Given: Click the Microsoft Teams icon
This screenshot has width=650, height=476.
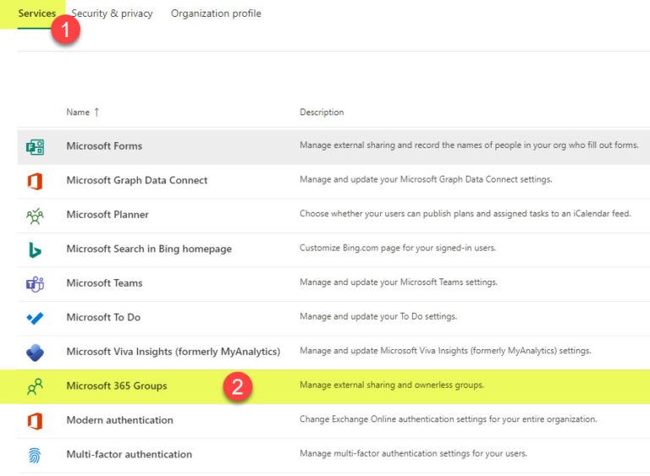Looking at the screenshot, I should pos(35,284).
